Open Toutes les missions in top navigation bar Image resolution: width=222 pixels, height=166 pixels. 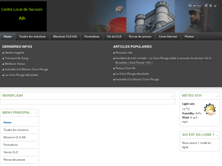coord(32,37)
